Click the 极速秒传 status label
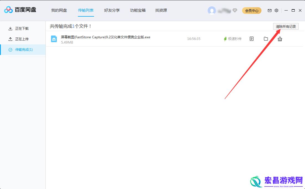Viewport: 305px width, 189px height. click(235, 39)
